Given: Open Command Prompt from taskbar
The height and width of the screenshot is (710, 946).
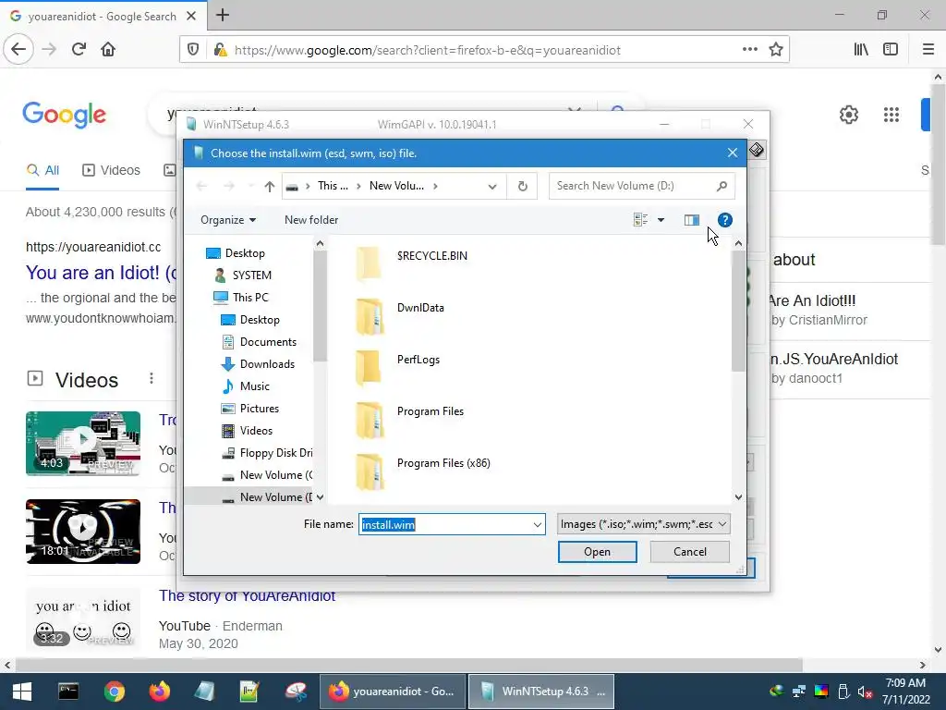Looking at the screenshot, I should click(x=68, y=692).
